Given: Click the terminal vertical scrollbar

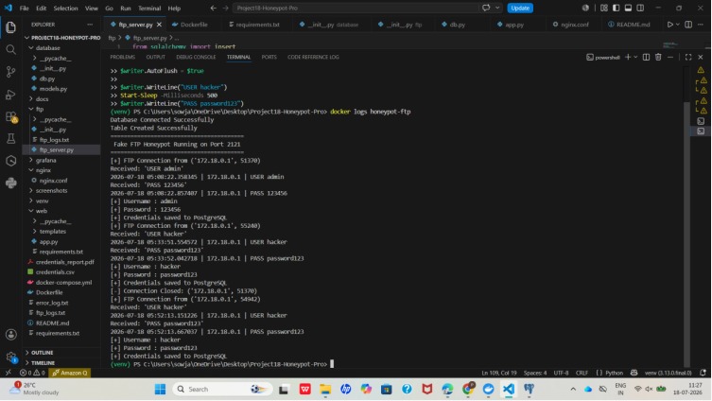Looking at the screenshot, I should click(x=686, y=235).
